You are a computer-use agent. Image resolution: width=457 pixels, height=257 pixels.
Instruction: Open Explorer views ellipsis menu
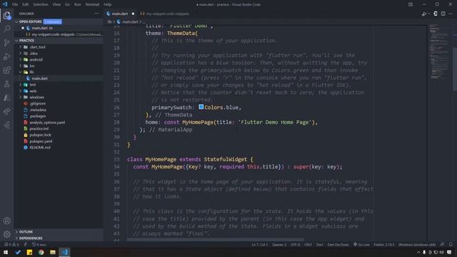pyautogui.click(x=96, y=14)
